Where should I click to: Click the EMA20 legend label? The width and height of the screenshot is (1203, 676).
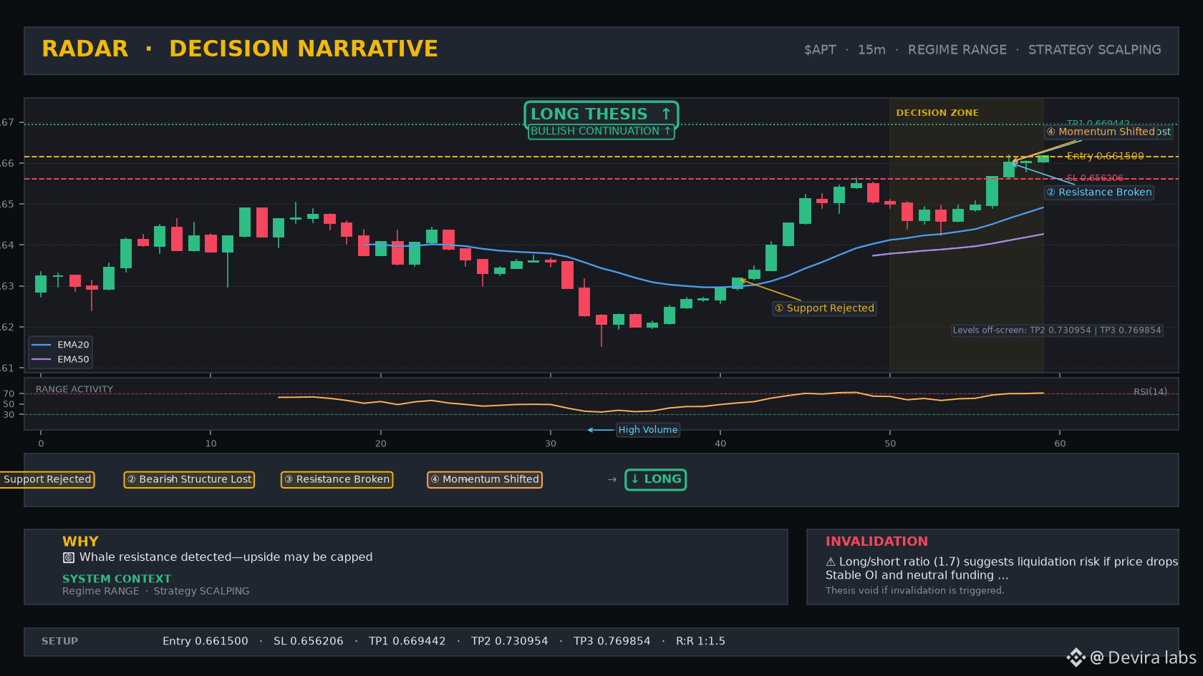(73, 345)
